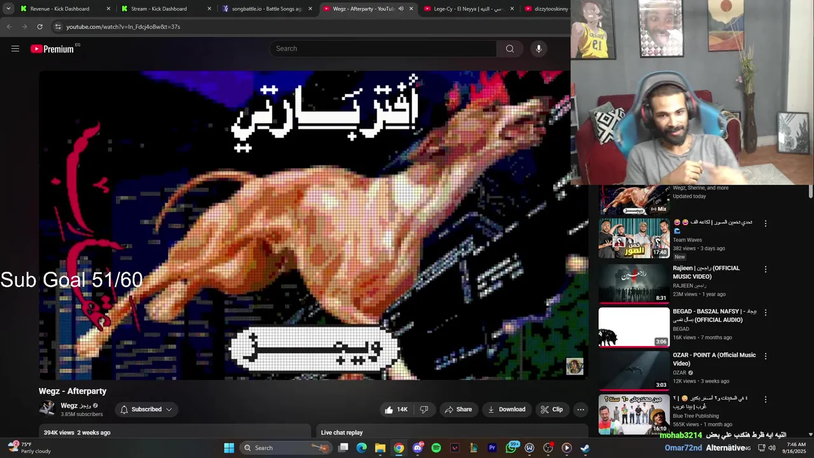This screenshot has height=458, width=814.
Task: Open more actions ellipsis below video
Action: [x=581, y=410]
